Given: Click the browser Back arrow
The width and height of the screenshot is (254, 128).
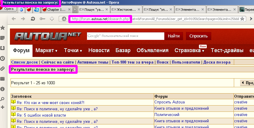Looking at the screenshot, I should click(x=14, y=19).
